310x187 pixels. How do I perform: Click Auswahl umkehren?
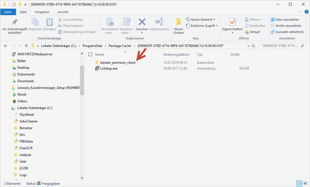point(287,32)
